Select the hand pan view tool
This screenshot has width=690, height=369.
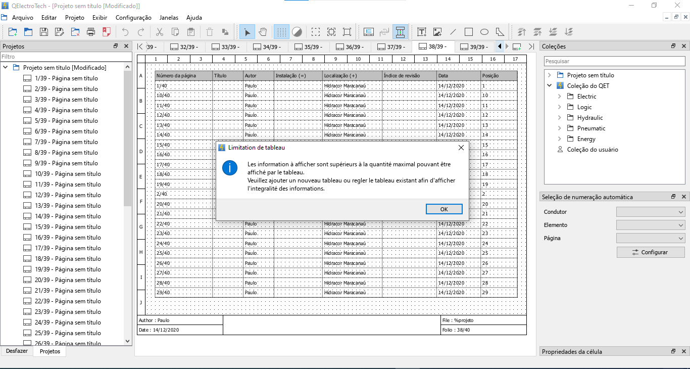click(263, 32)
